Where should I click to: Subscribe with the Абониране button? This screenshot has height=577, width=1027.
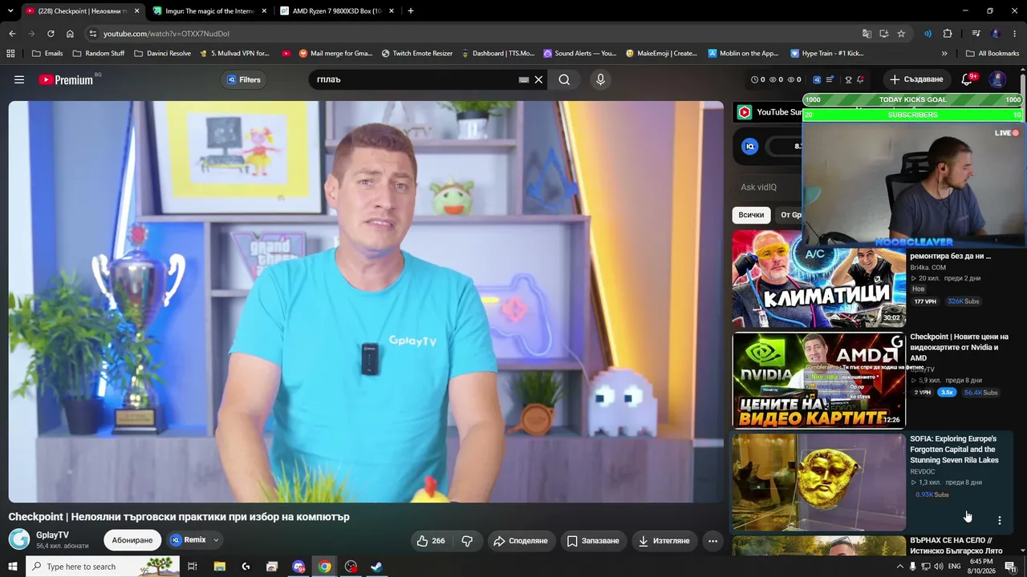coord(132,540)
